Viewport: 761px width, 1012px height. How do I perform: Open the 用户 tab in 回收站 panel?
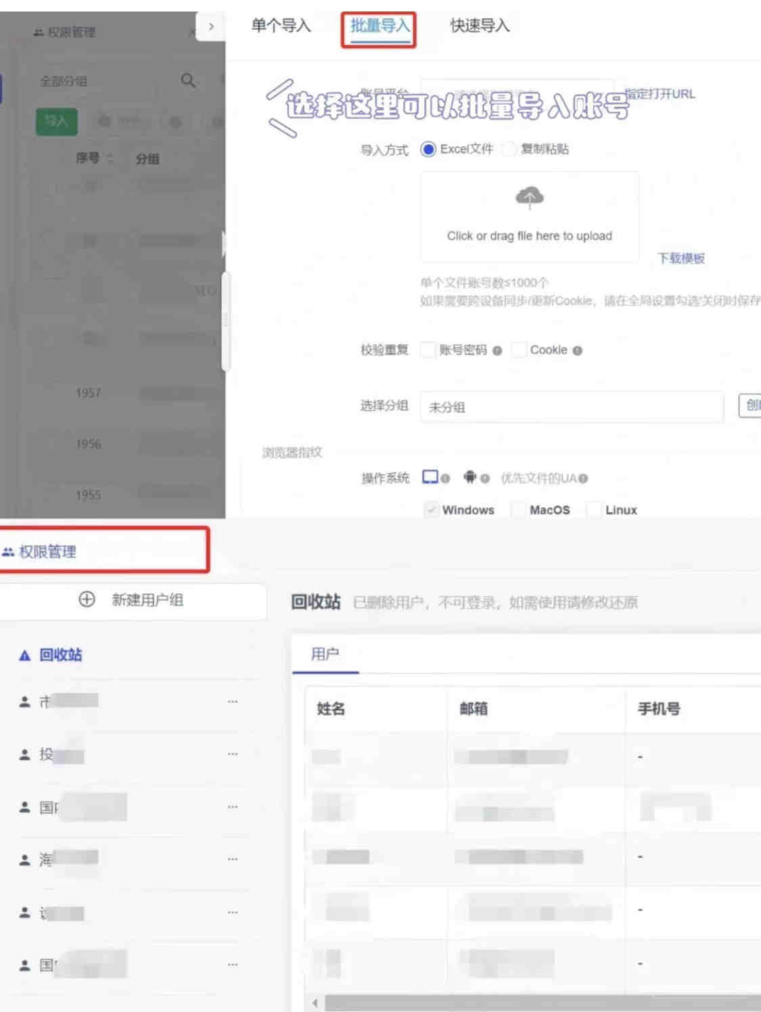[325, 653]
